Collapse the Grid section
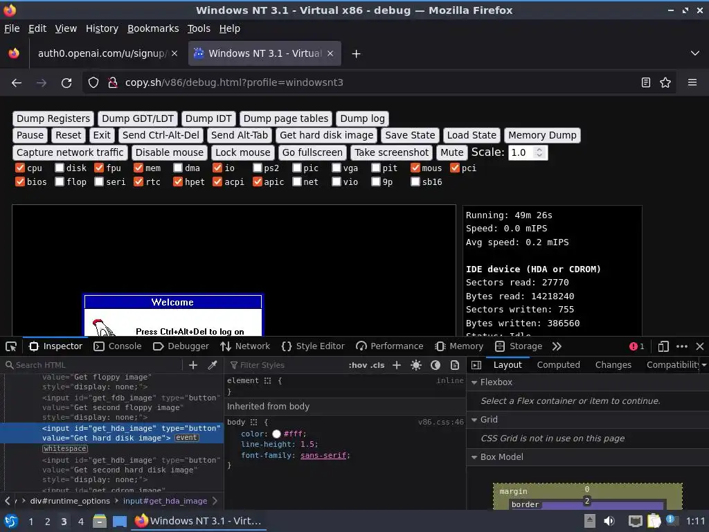The image size is (709, 532). click(474, 420)
